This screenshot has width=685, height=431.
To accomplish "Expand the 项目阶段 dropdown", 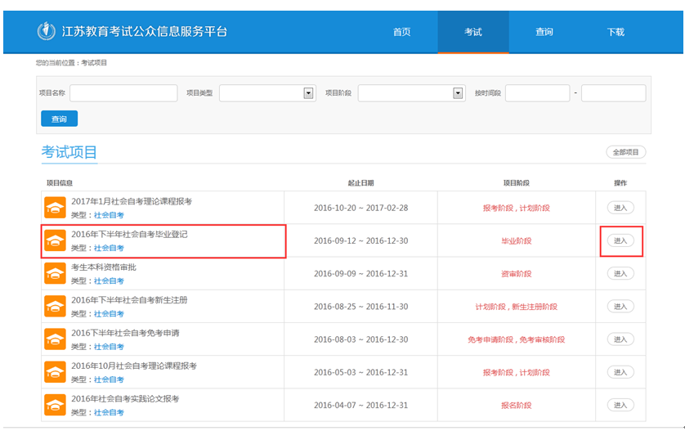I will [x=458, y=93].
